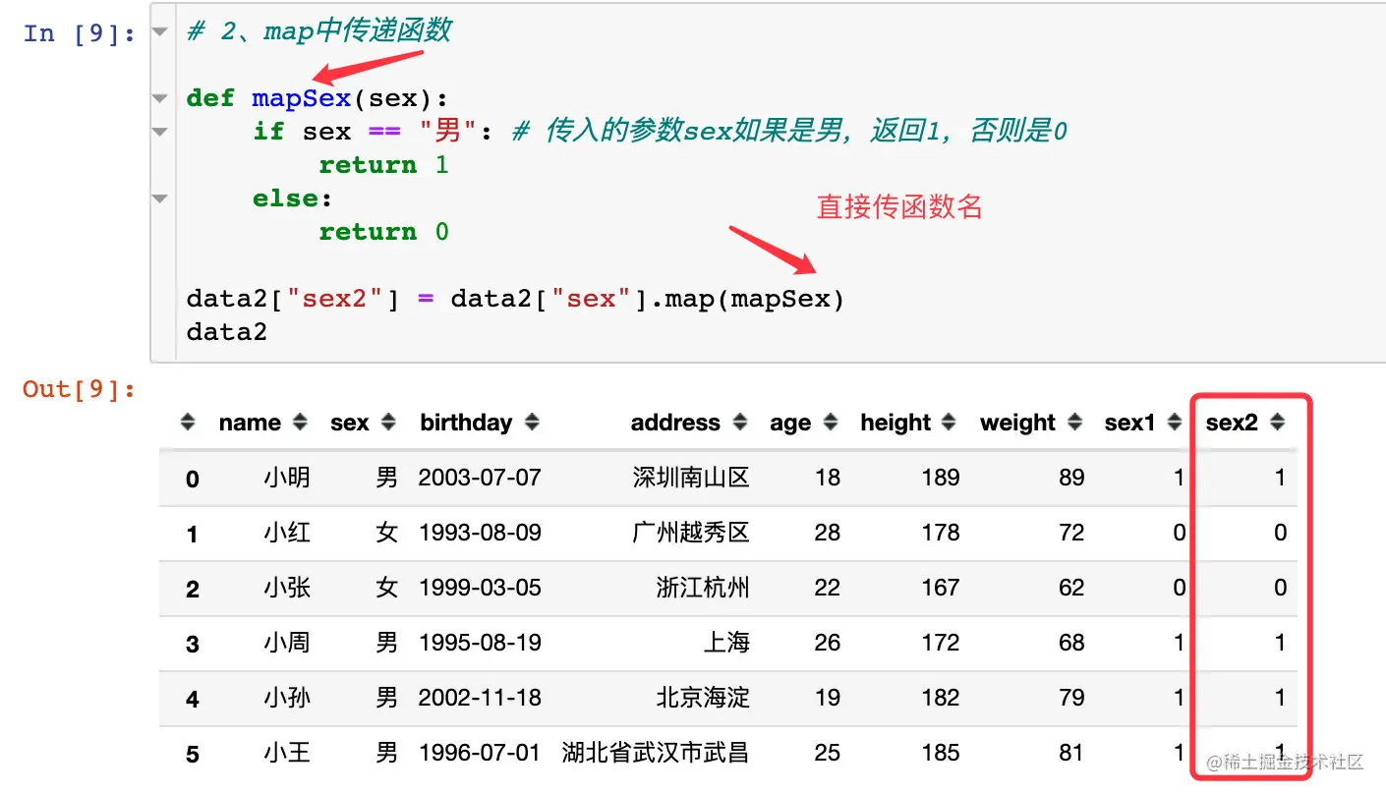1386x794 pixels.
Task: Select the weight value 62
Action: tap(1072, 588)
